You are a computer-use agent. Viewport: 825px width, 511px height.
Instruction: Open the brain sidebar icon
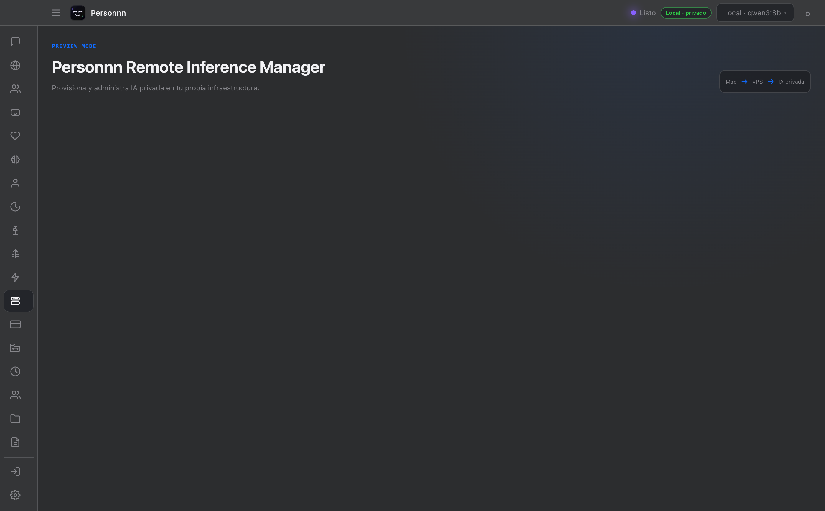15,160
